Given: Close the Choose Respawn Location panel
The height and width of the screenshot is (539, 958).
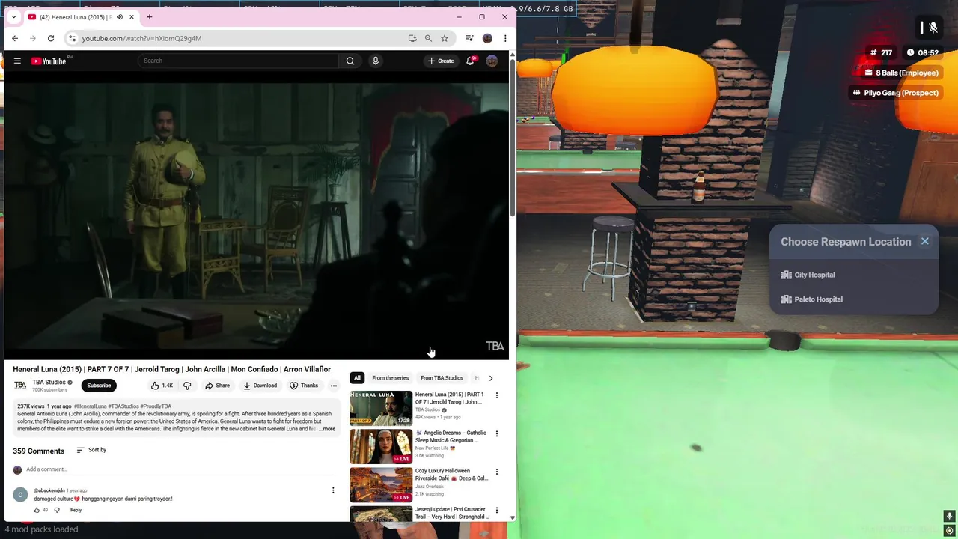Looking at the screenshot, I should coord(925,241).
